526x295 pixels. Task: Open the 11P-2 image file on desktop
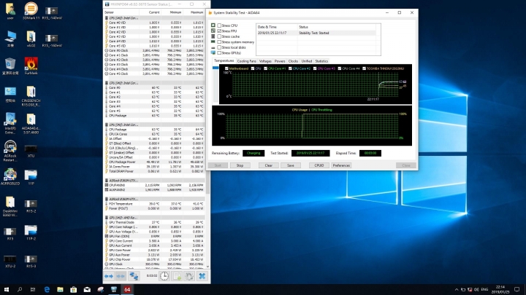click(x=31, y=232)
